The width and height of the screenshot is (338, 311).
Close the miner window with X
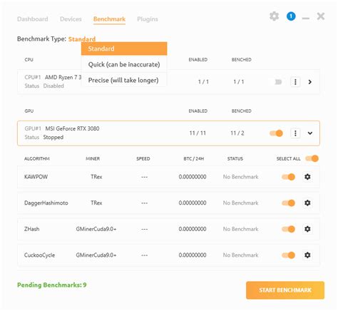click(x=321, y=16)
